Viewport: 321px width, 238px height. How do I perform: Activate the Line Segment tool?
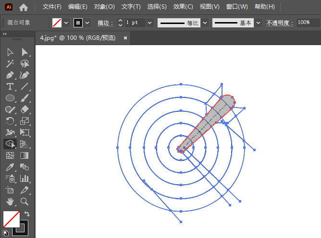click(x=25, y=86)
